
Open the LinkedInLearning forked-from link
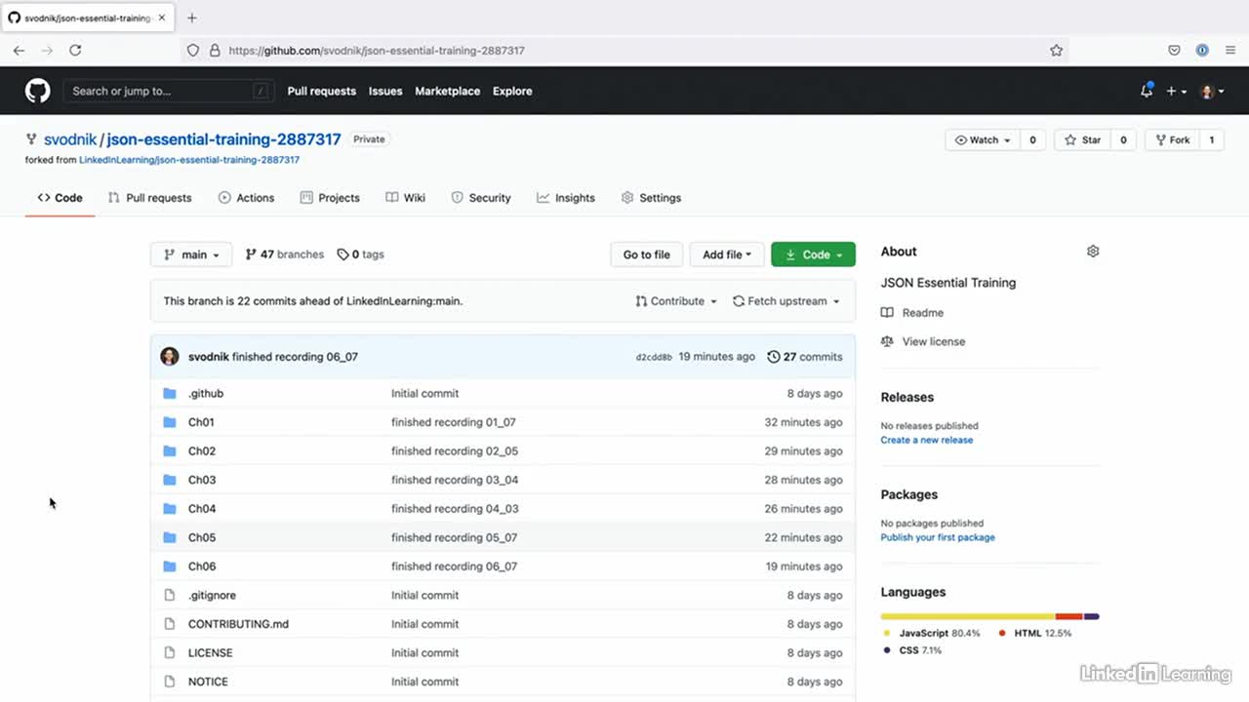189,160
